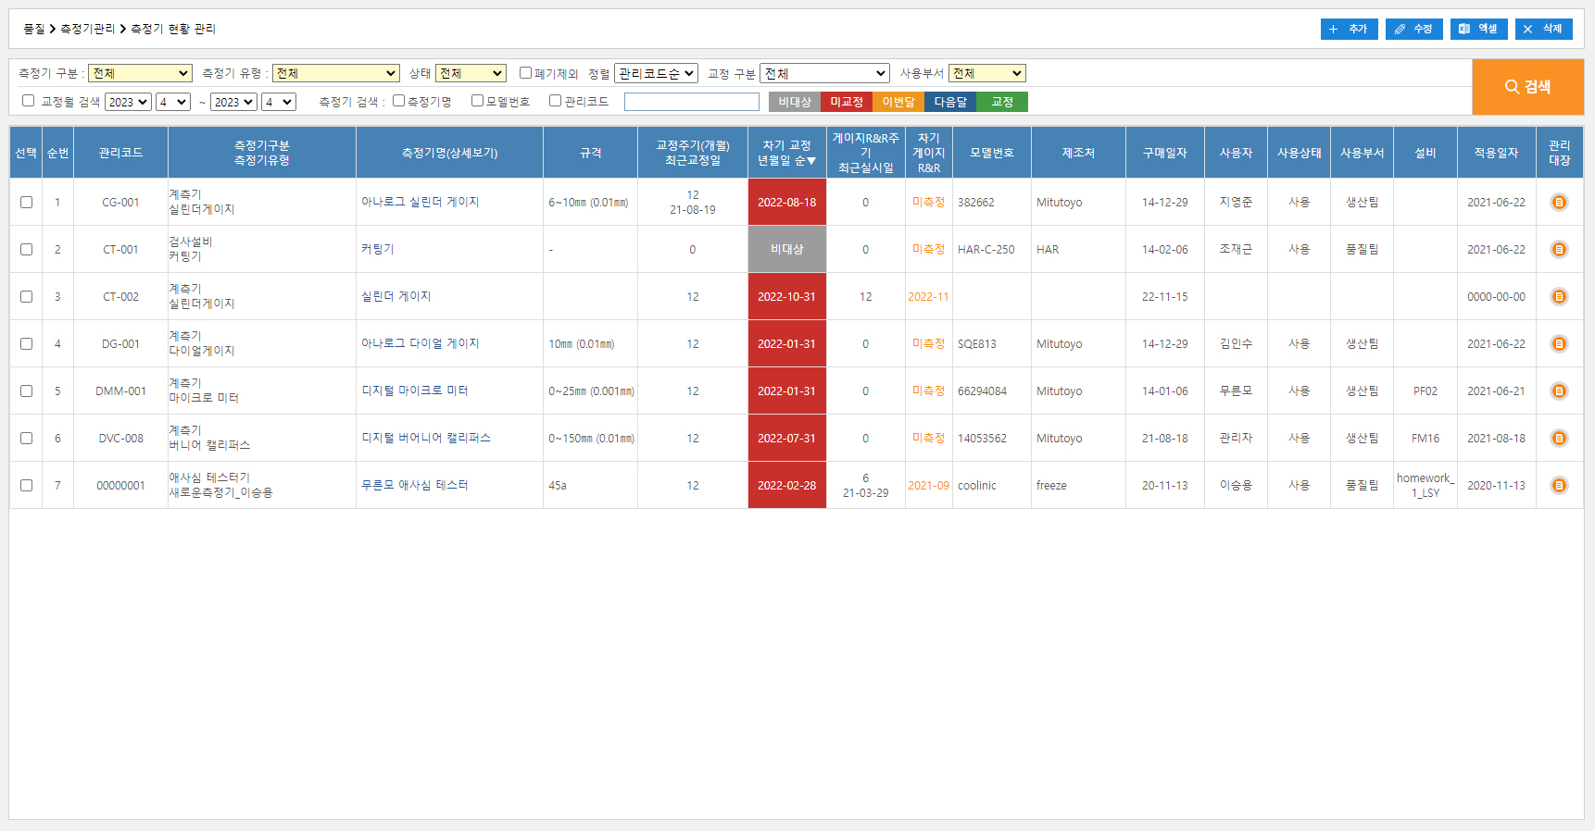This screenshot has height=831, width=1595.
Task: Enable the 교정월 검색 checkbox
Action: coord(29,101)
